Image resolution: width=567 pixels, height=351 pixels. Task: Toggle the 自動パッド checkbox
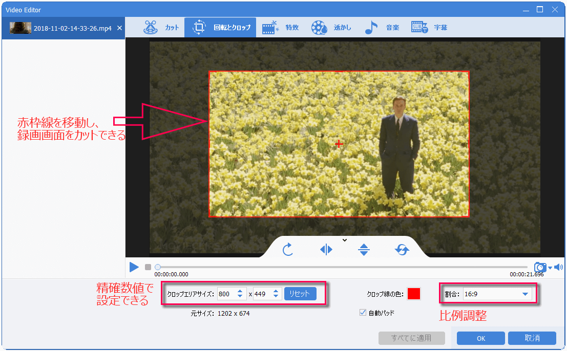(363, 313)
